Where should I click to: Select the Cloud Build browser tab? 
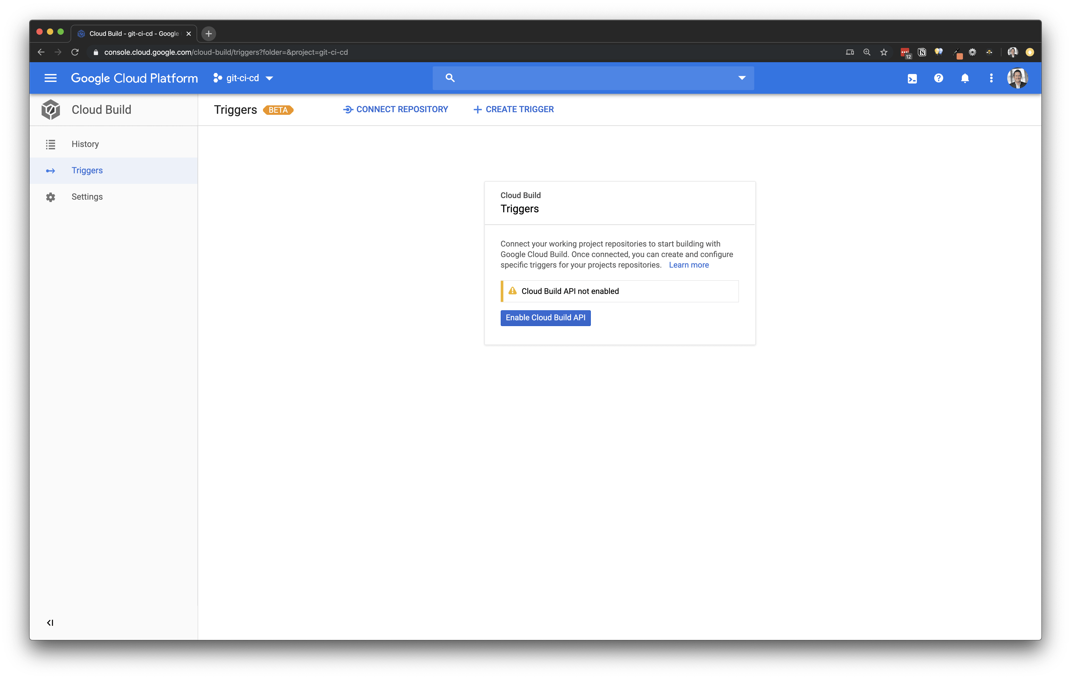134,34
